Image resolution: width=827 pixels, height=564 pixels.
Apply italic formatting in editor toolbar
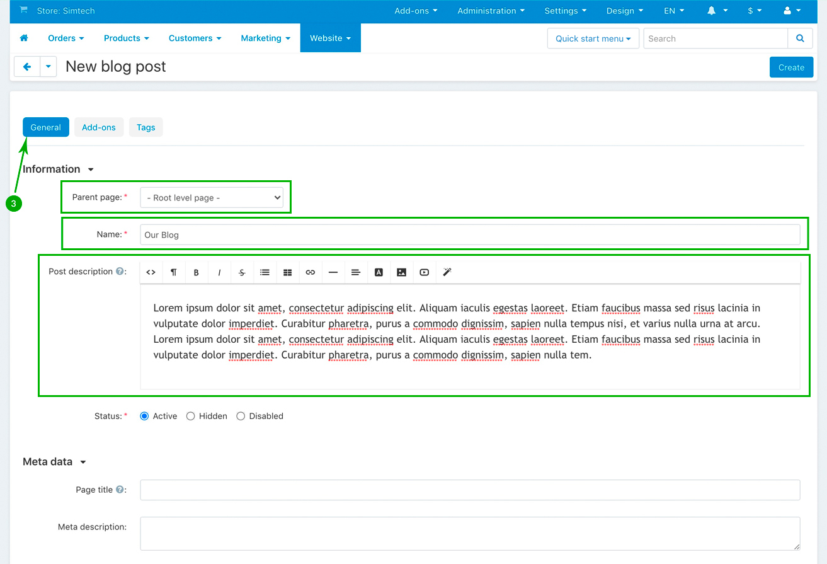(x=219, y=272)
